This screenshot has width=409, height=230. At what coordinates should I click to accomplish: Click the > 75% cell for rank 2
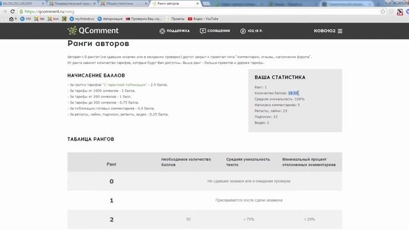pos(249,219)
